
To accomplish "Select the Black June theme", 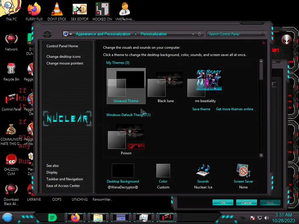I will (166, 86).
